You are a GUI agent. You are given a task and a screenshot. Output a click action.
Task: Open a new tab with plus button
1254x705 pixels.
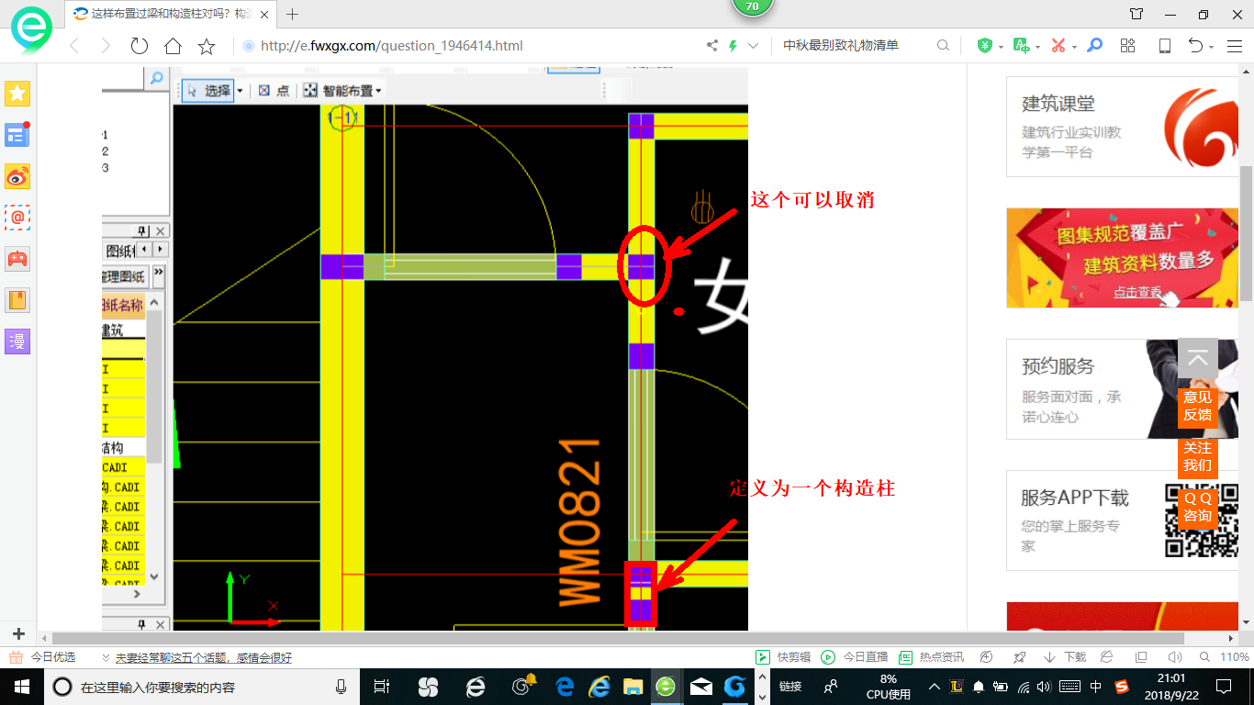(293, 14)
